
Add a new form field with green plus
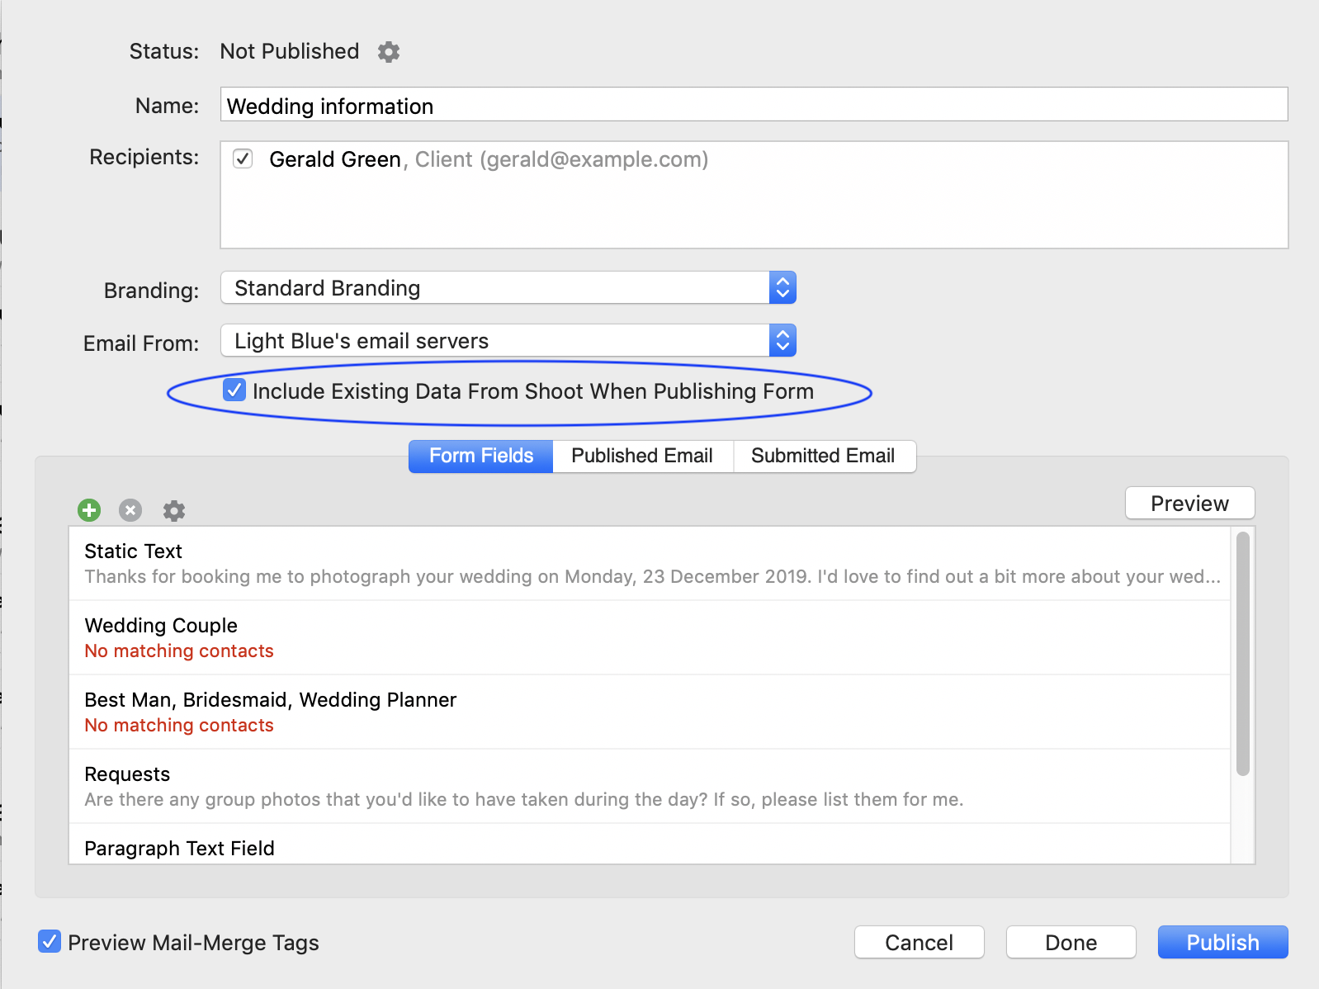[89, 510]
